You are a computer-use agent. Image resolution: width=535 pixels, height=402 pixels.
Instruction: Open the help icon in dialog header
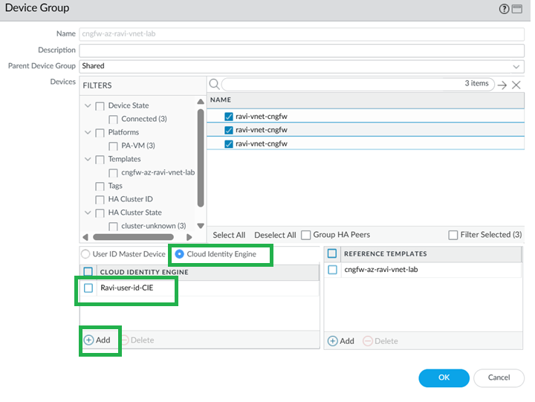(504, 9)
